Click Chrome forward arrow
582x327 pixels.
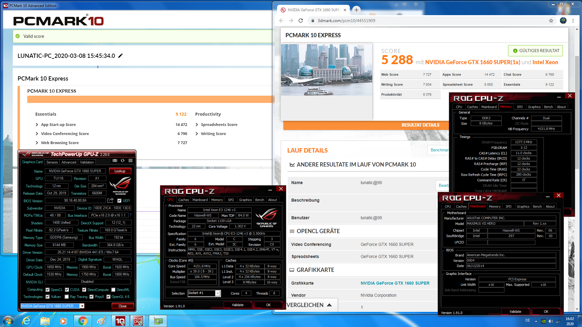click(x=291, y=21)
